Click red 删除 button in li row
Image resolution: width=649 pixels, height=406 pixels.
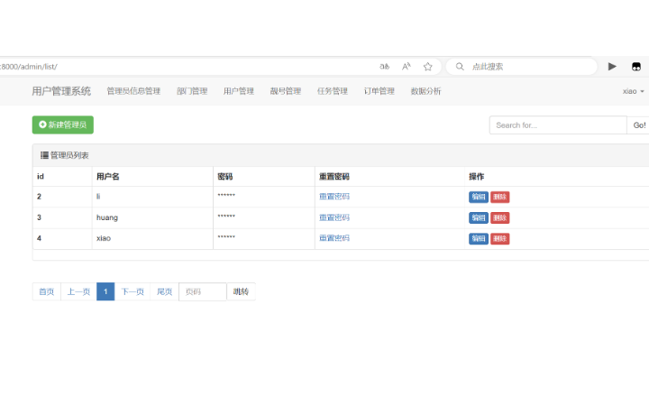click(x=500, y=197)
